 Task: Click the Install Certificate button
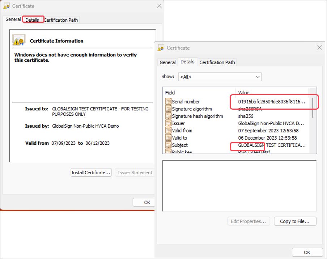click(91, 172)
